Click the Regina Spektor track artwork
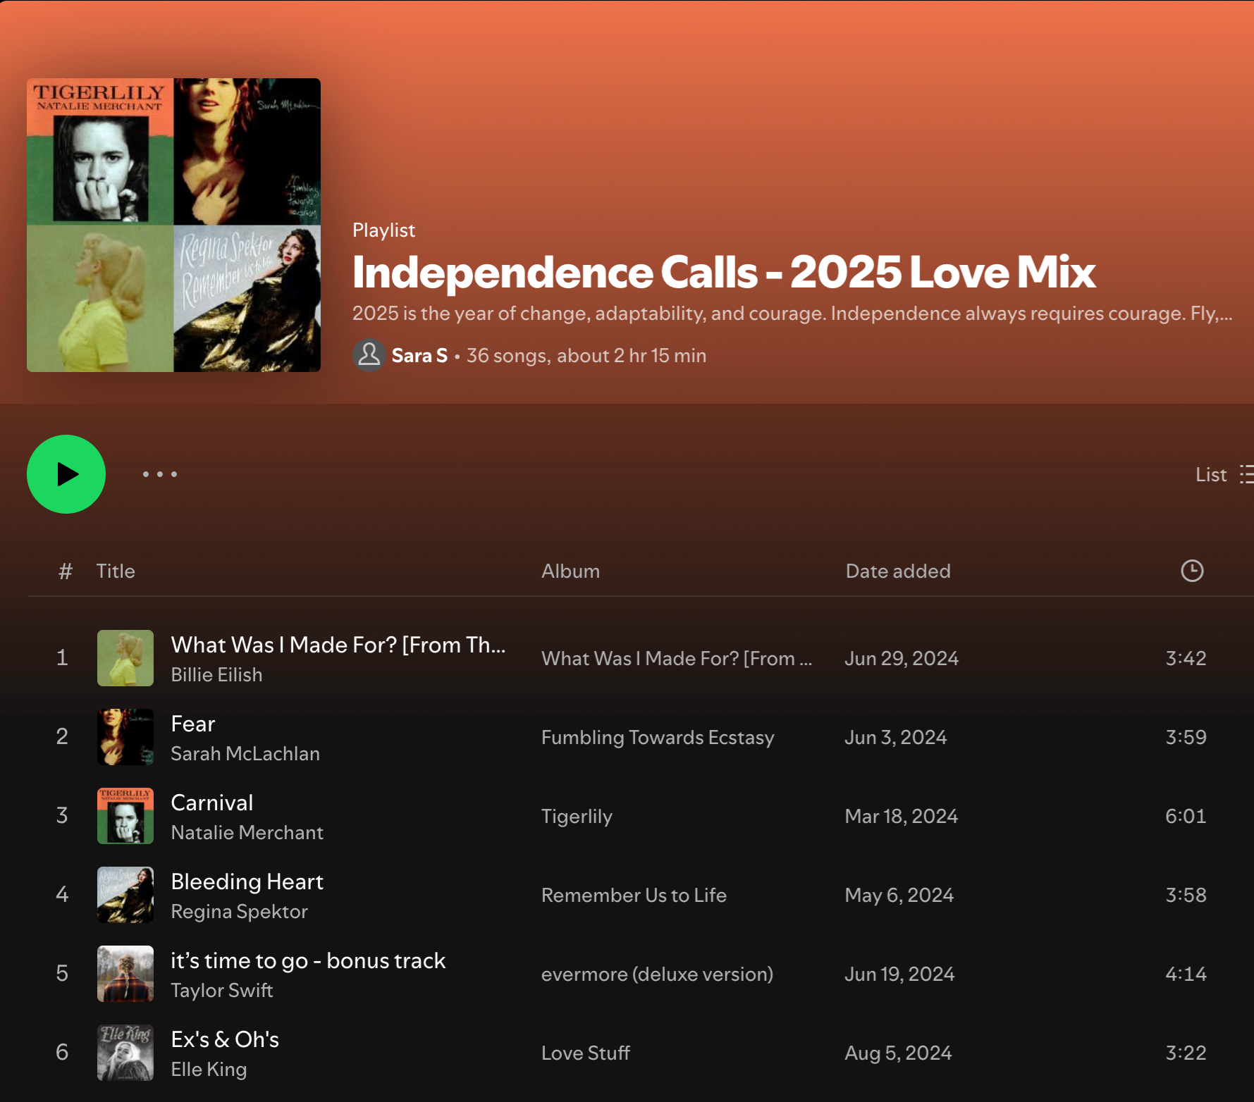 125,895
